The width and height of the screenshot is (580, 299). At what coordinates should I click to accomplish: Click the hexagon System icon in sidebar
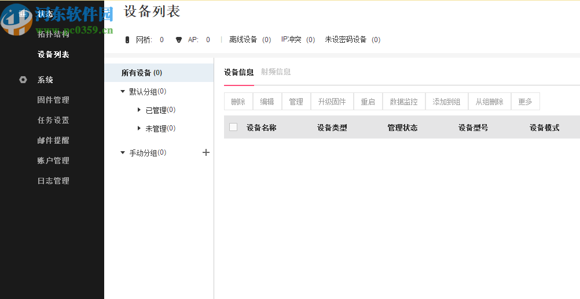click(23, 80)
